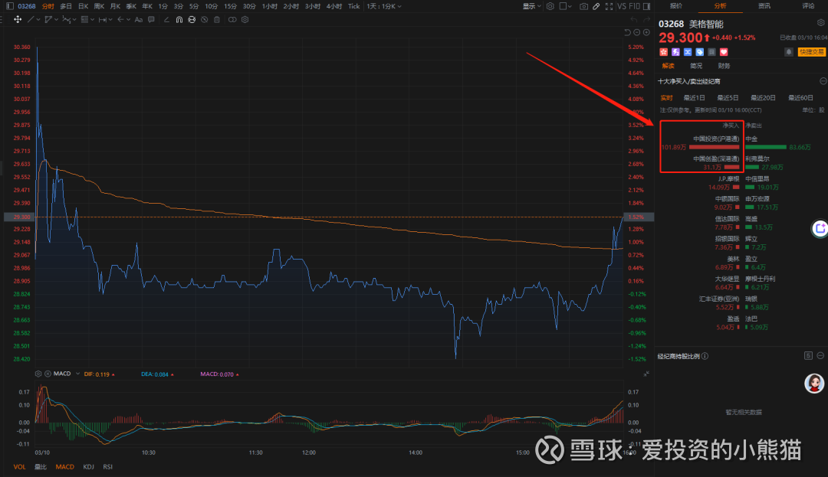Set a price alert bell
This screenshot has height=477, width=828.
[788, 51]
